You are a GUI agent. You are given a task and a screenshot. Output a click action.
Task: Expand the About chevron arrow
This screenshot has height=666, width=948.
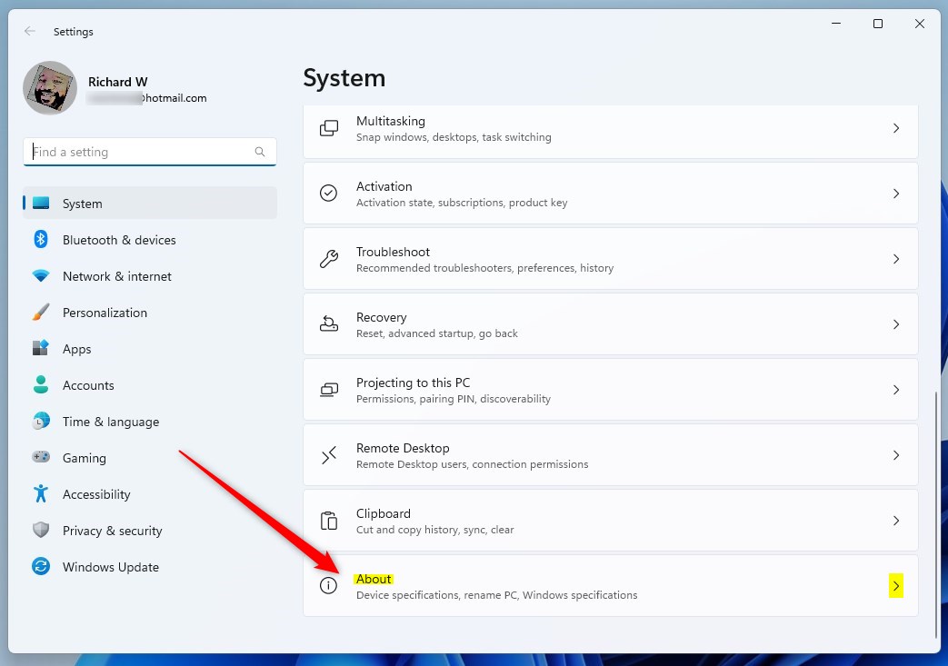(895, 586)
